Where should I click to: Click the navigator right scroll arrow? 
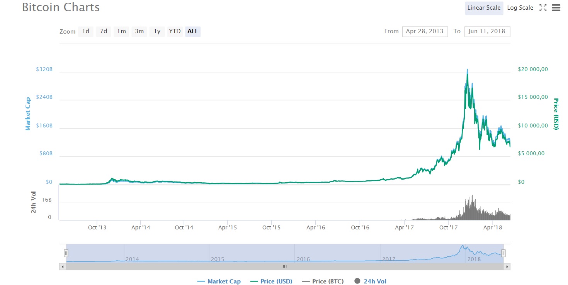coord(507,266)
